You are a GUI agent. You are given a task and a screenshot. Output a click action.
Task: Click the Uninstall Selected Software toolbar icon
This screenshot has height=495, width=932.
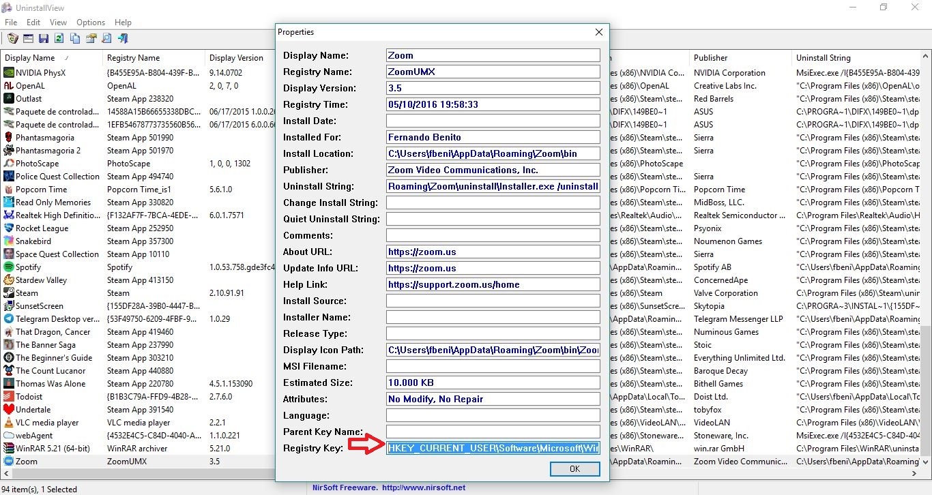12,39
